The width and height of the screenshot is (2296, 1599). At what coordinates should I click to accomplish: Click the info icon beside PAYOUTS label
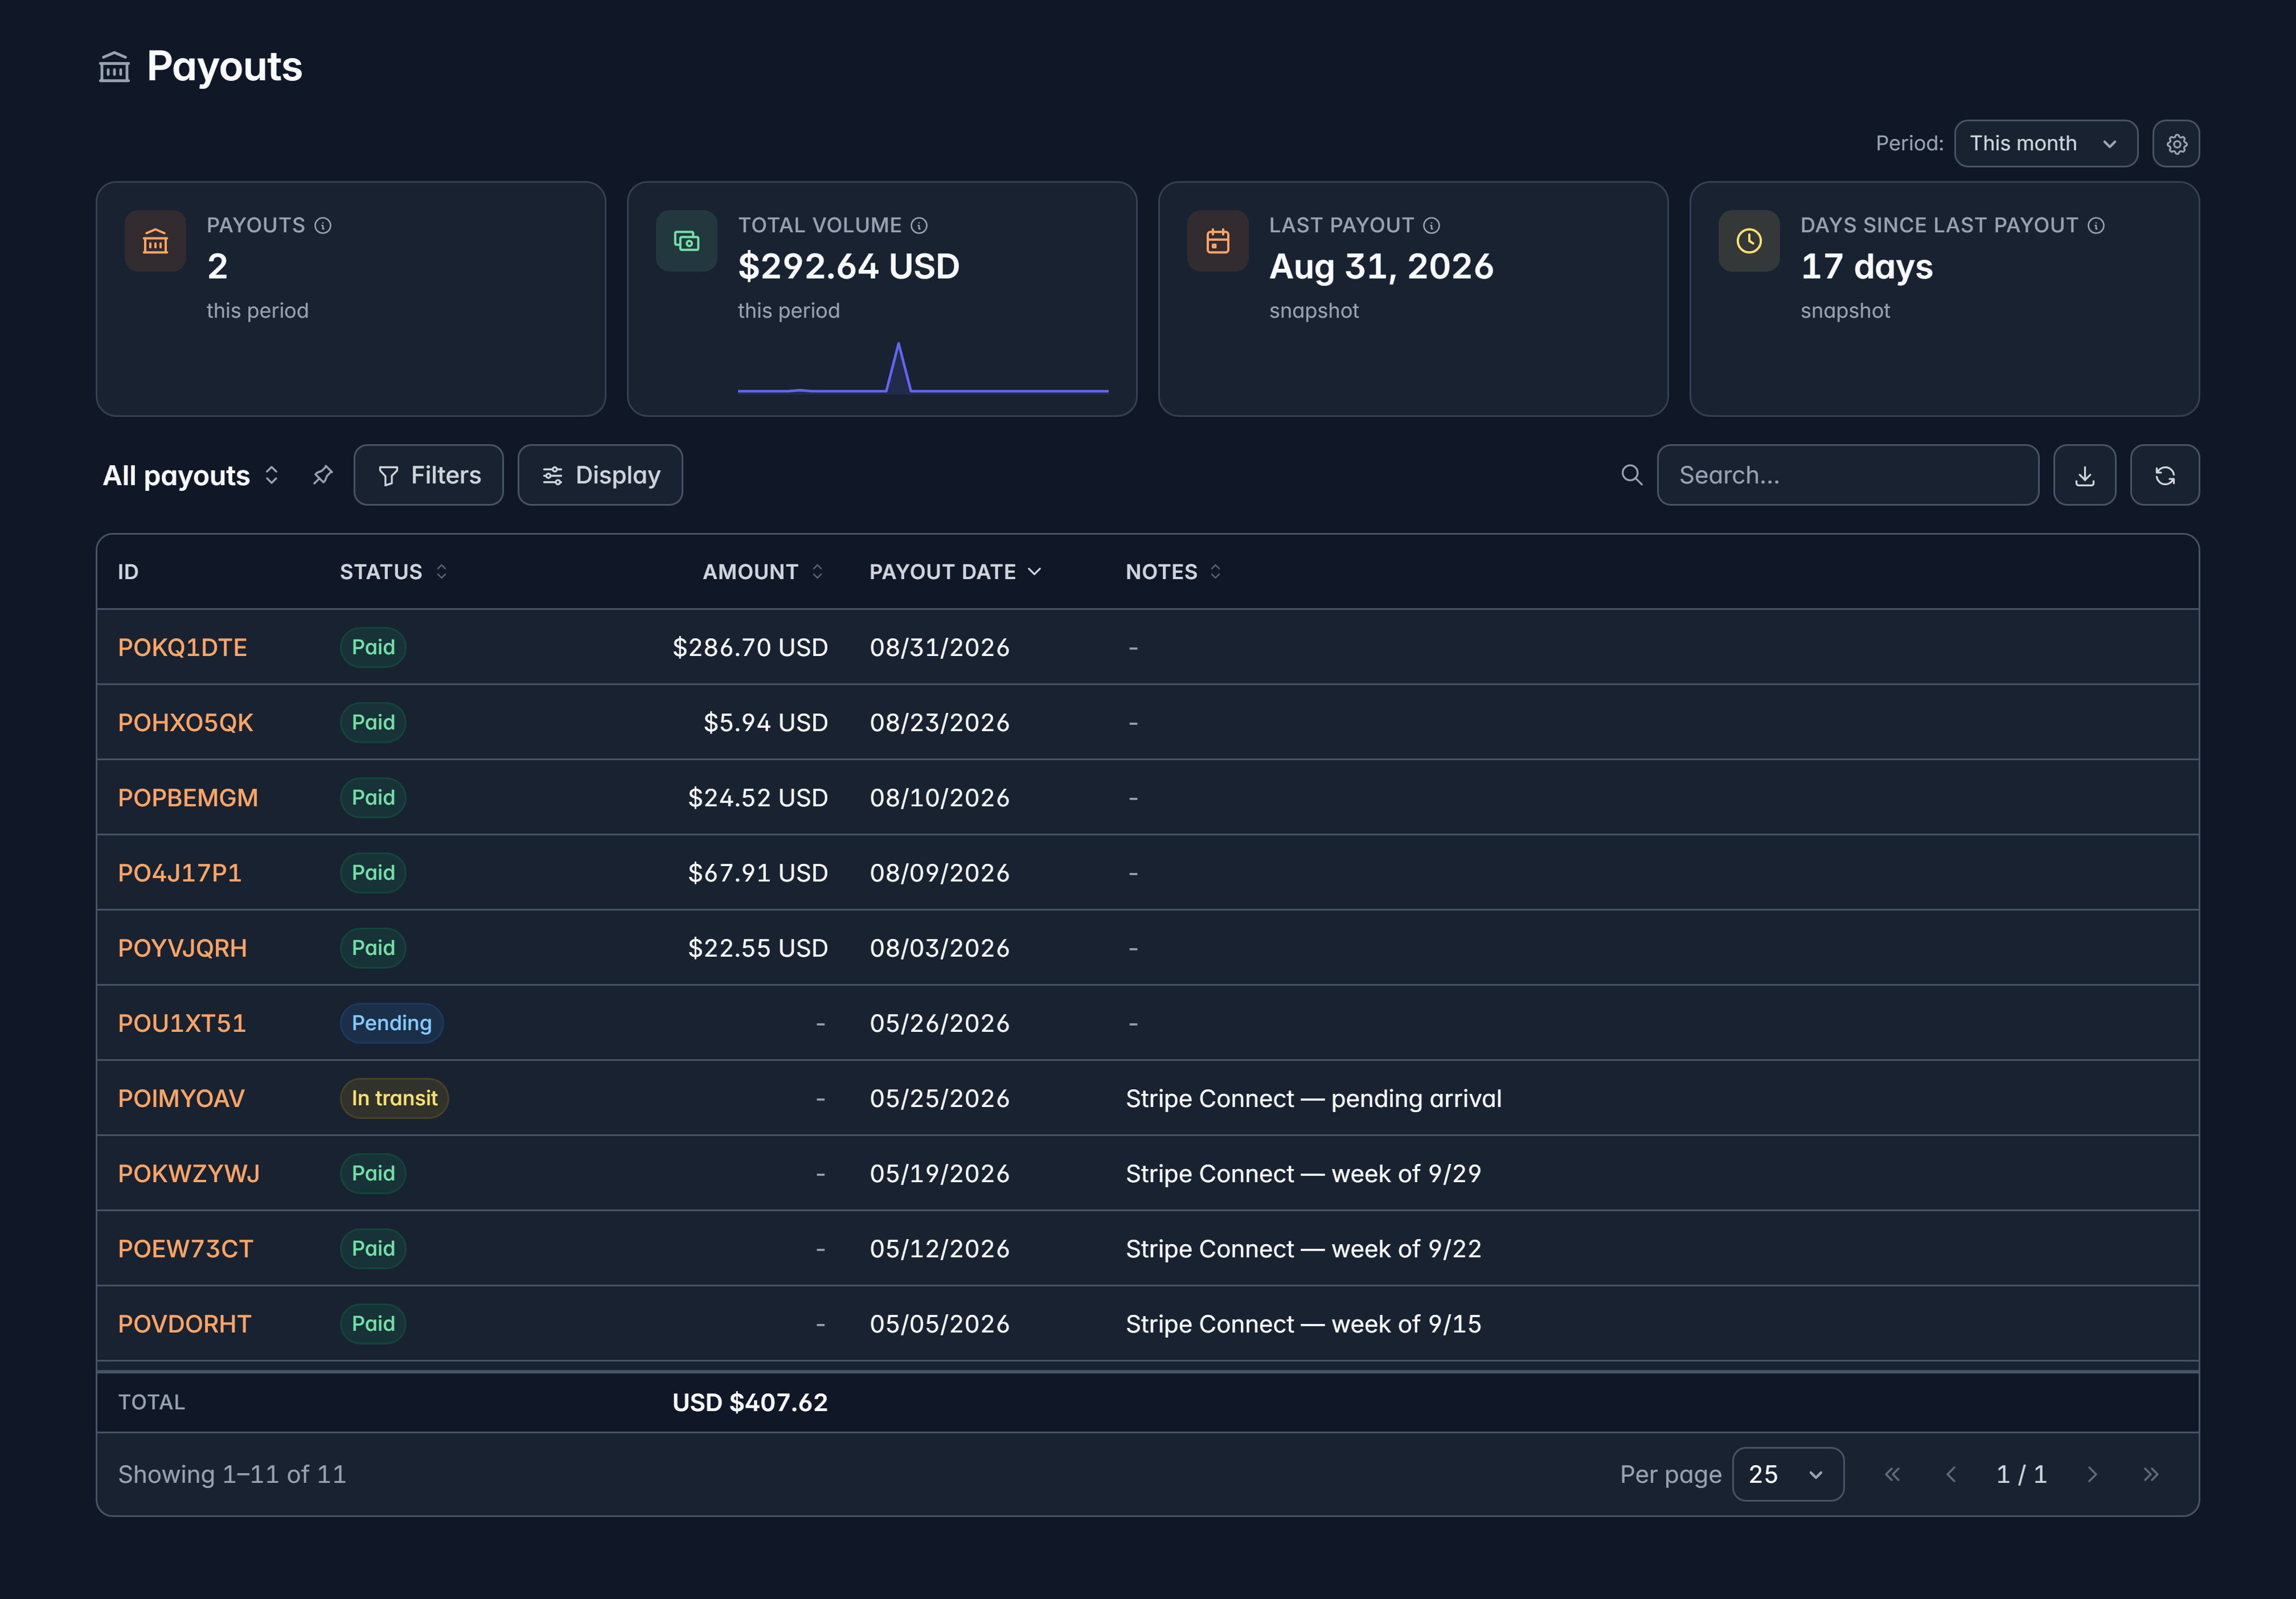coord(323,225)
